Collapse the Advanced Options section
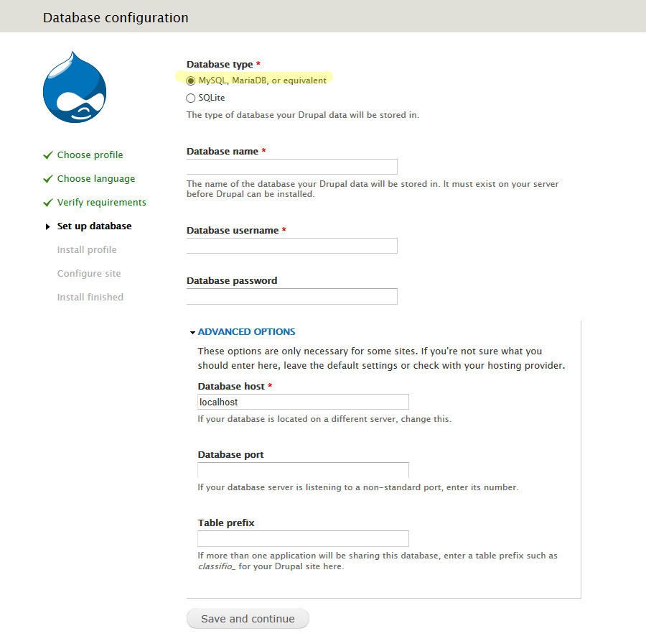Screen dimensions: 646x644 click(246, 332)
